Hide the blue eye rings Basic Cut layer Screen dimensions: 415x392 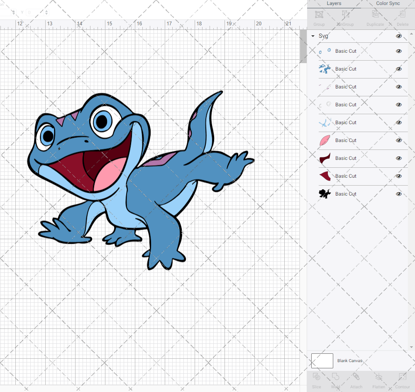pyautogui.click(x=398, y=51)
